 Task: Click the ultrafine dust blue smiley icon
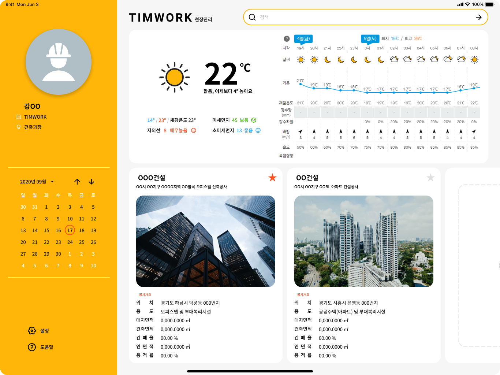click(258, 130)
